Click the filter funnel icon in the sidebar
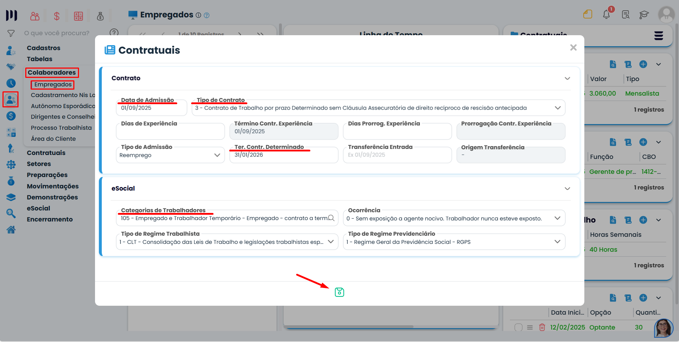 click(11, 33)
